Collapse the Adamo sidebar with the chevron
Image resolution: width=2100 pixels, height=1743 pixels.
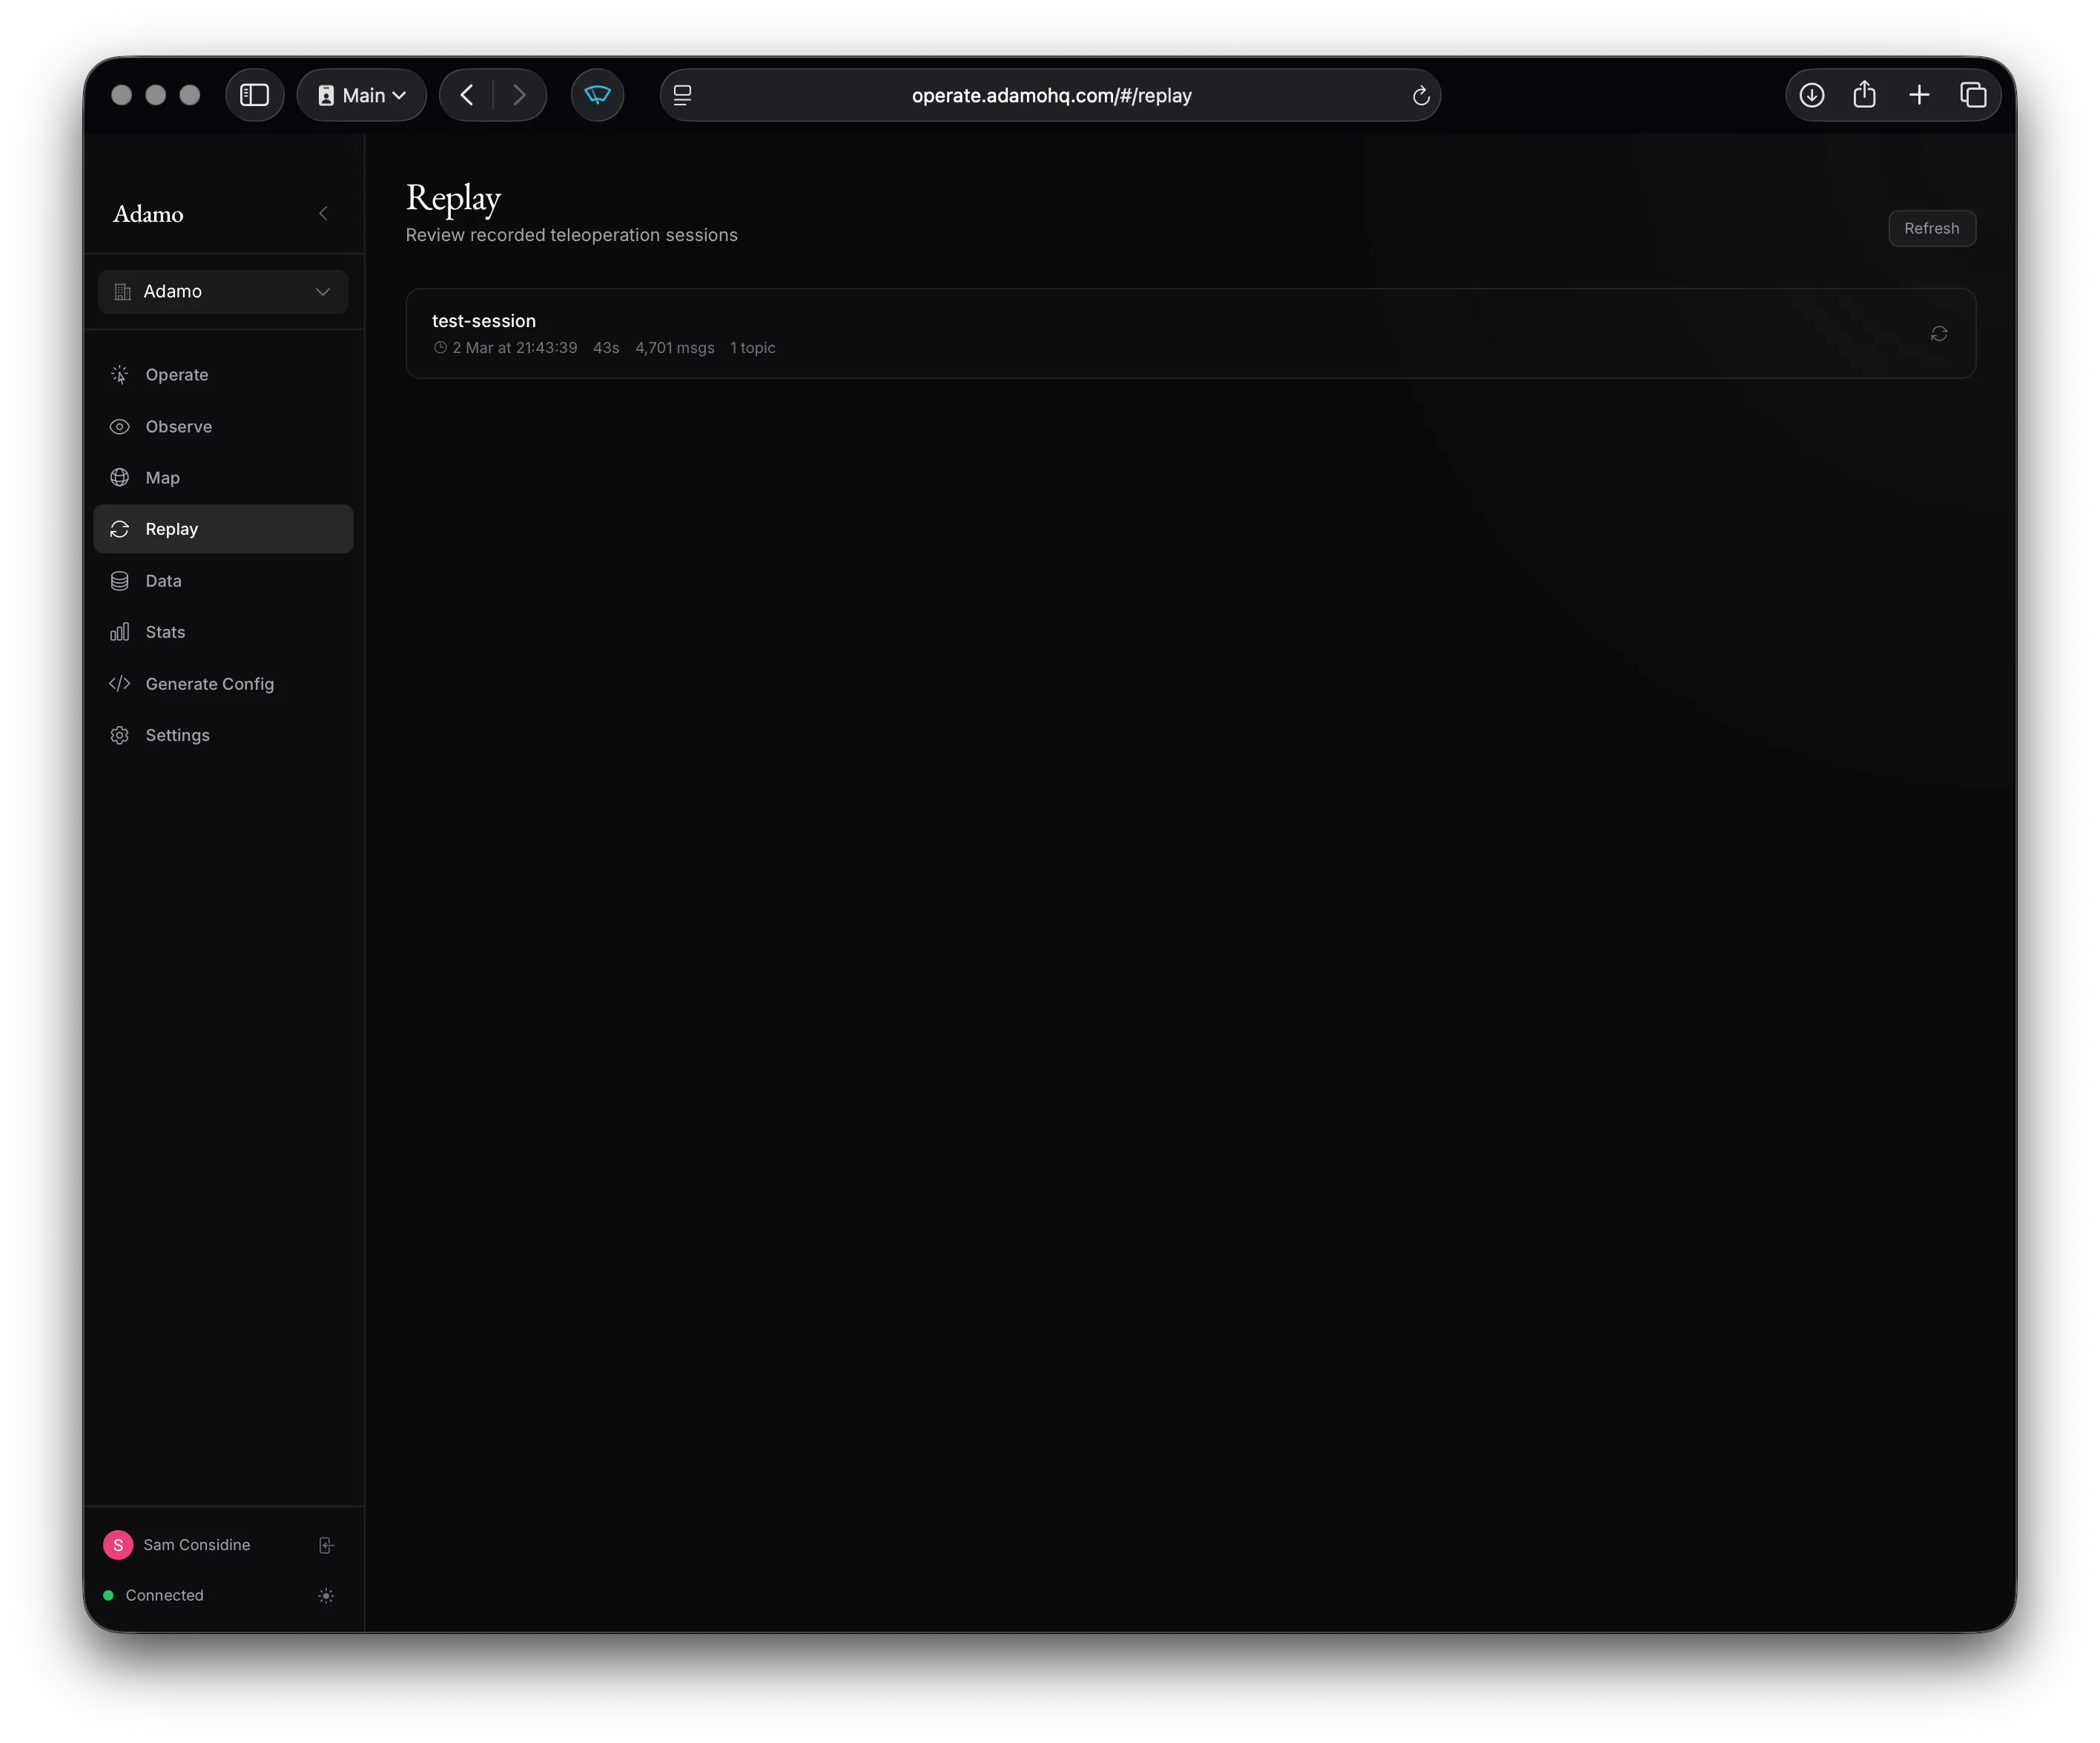coord(323,213)
